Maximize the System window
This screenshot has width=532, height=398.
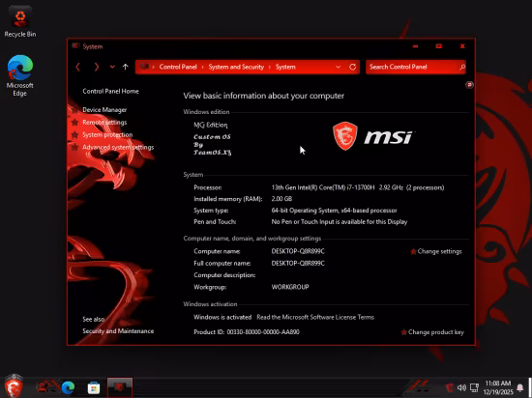pyautogui.click(x=439, y=46)
